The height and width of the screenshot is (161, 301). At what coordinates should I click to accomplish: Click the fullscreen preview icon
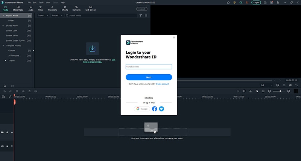click(296, 85)
